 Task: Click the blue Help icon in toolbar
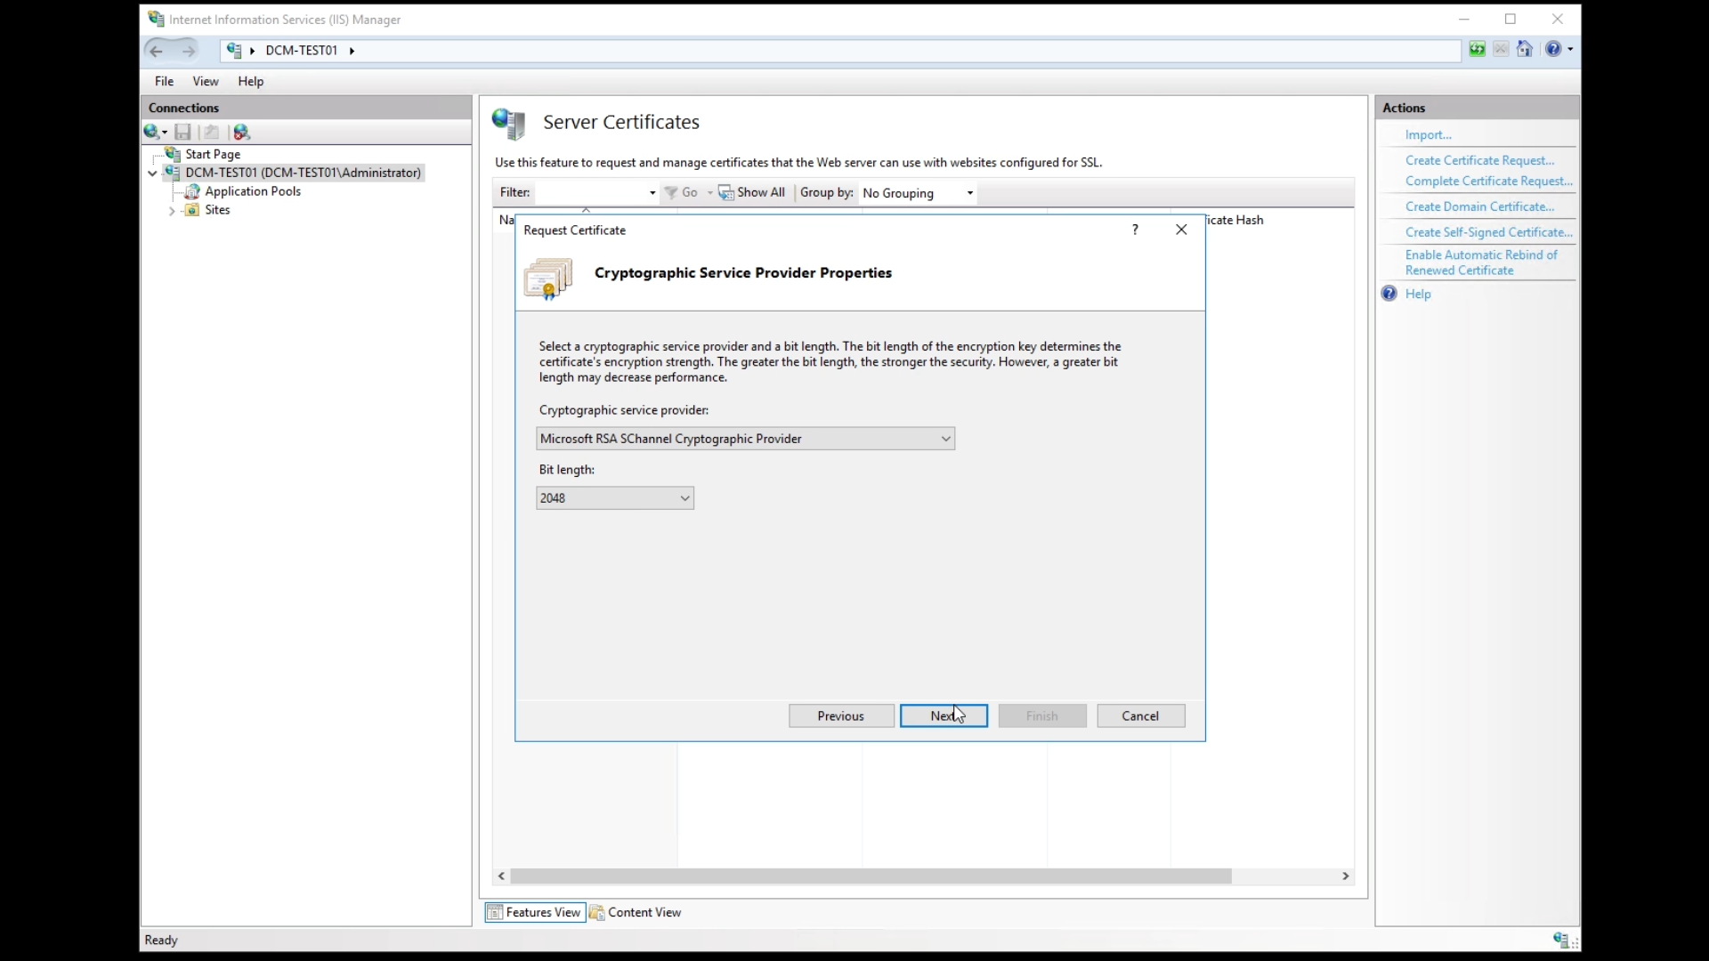(1553, 50)
